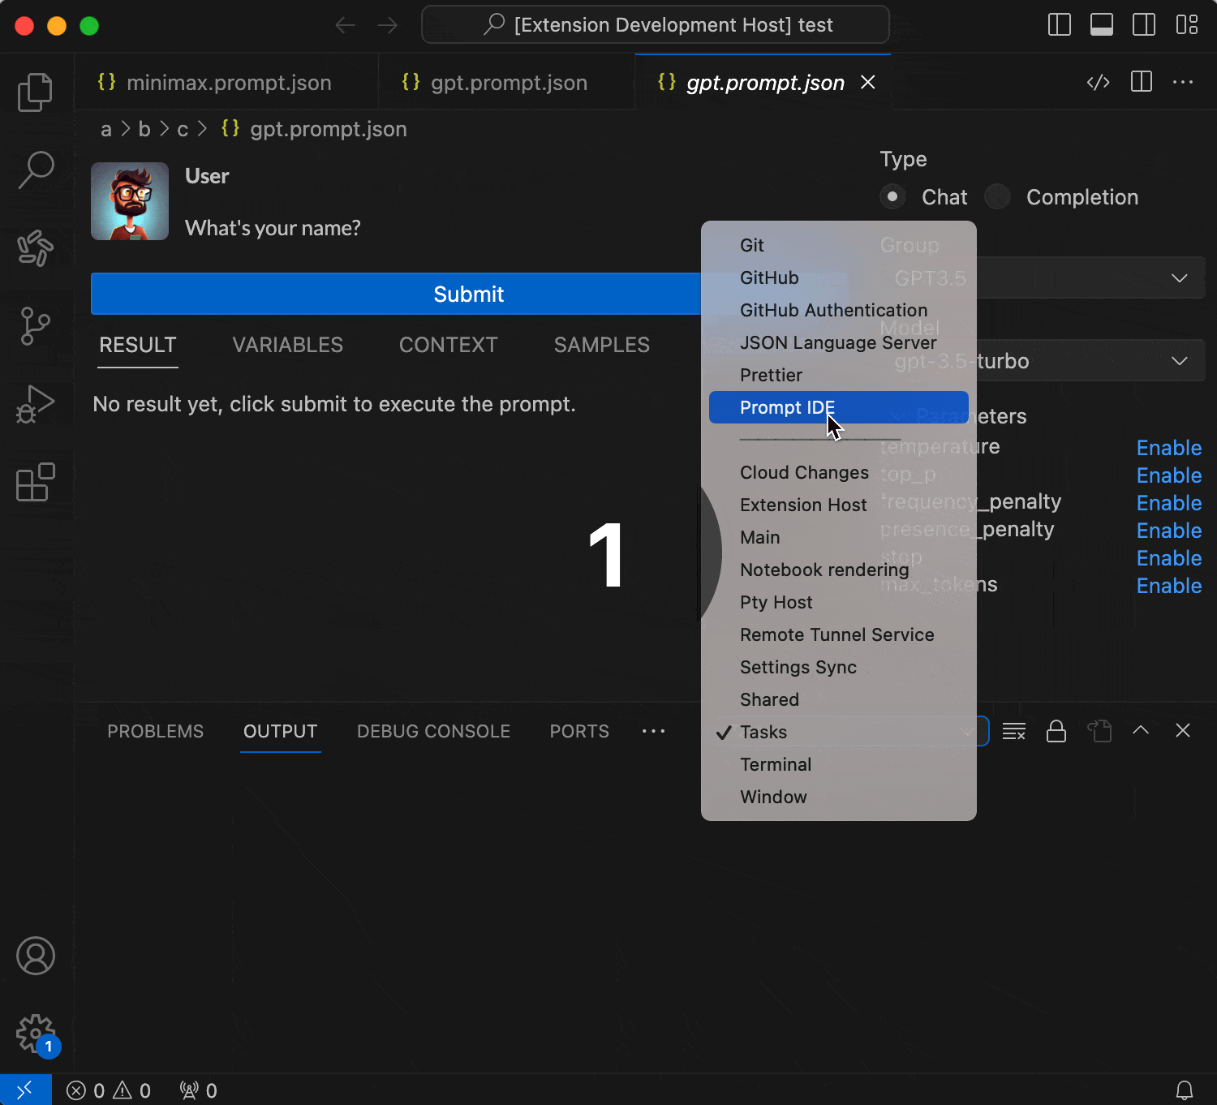Expand the gpt-3.5-turbo model dropdown
1217x1105 pixels.
(1179, 361)
